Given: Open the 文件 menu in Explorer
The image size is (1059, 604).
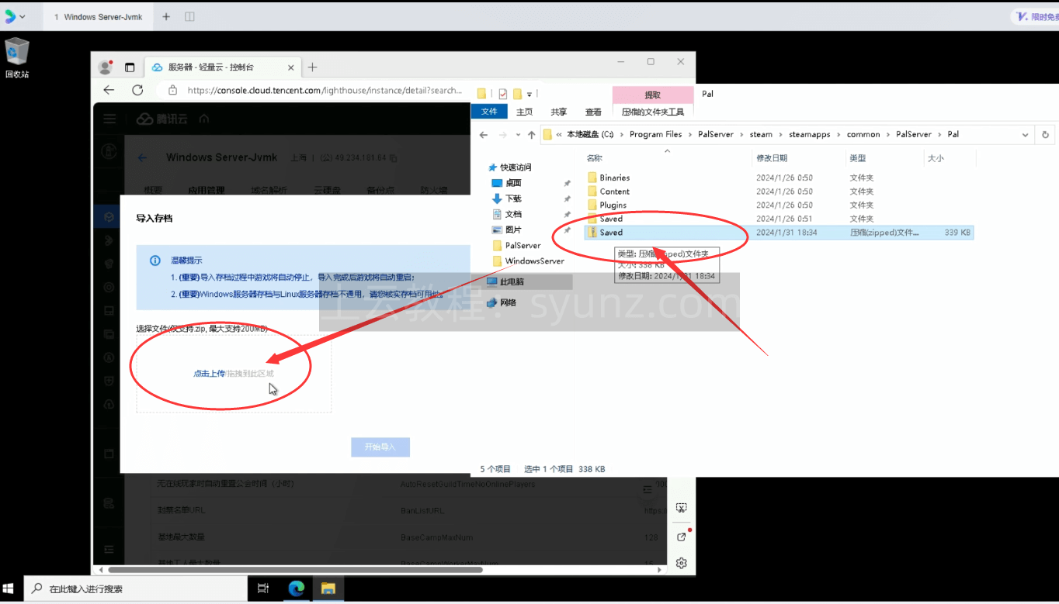Looking at the screenshot, I should [x=489, y=112].
